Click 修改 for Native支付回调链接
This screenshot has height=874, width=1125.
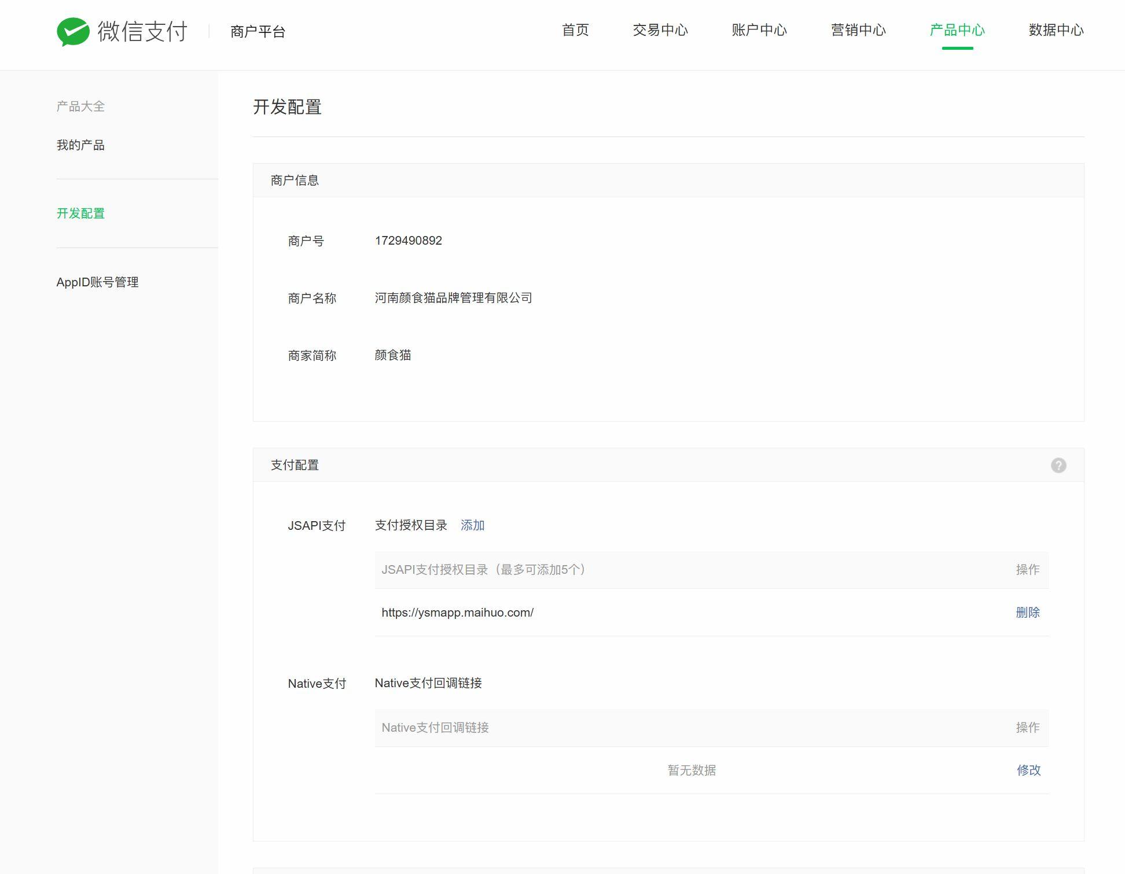click(x=1028, y=770)
